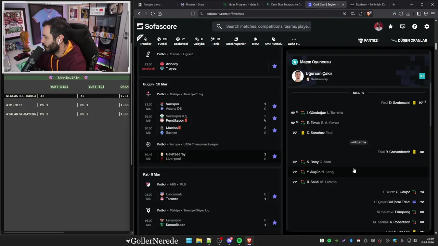438x246 pixels.
Task: Focus the Search matches input field
Action: [262, 26]
